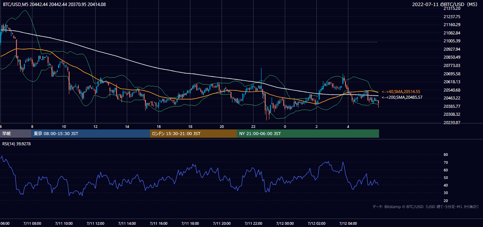
Task: Click the 21237.75 price axis label
Action: [x=452, y=17]
